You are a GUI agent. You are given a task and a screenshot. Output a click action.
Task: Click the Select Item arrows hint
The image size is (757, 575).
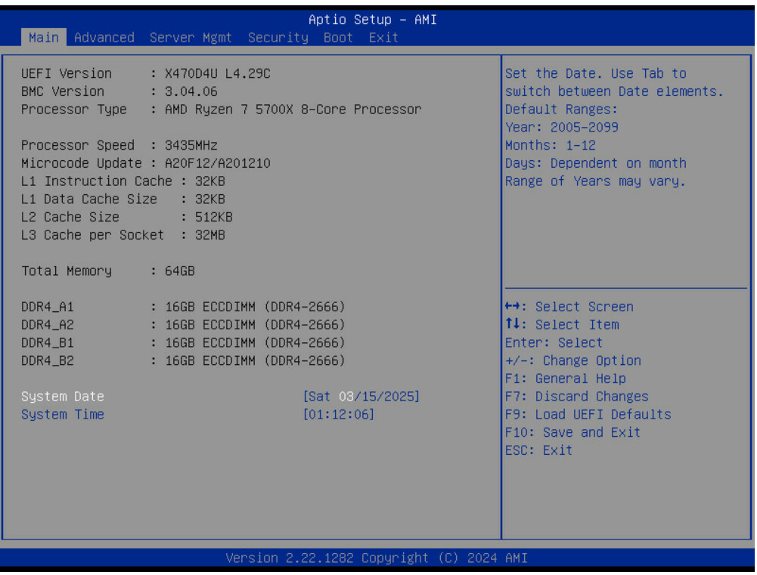coord(562,325)
